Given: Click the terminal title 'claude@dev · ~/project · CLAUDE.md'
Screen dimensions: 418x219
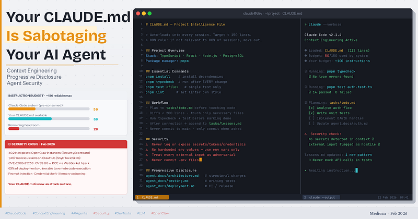Looking at the screenshot, I should 272,14.
